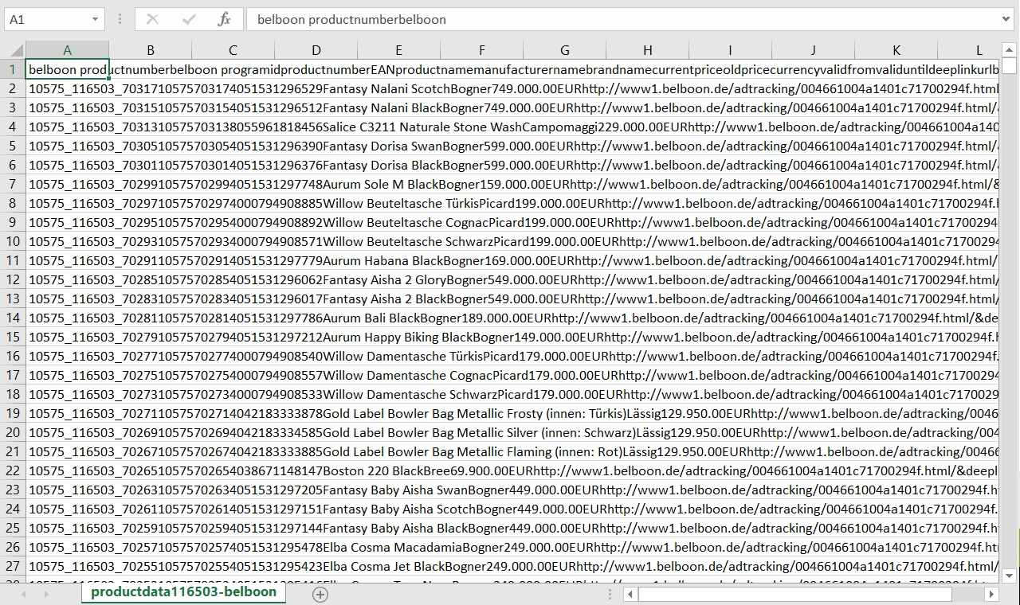Click cell with Aurum Sole M Black
The height and width of the screenshot is (605, 1020).
[67, 184]
